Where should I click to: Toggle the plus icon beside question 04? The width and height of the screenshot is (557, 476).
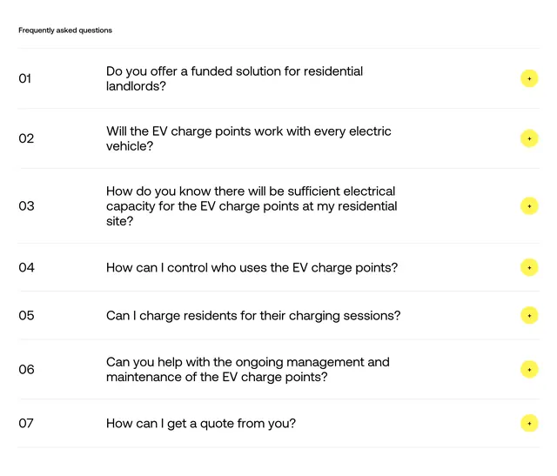pyautogui.click(x=529, y=267)
